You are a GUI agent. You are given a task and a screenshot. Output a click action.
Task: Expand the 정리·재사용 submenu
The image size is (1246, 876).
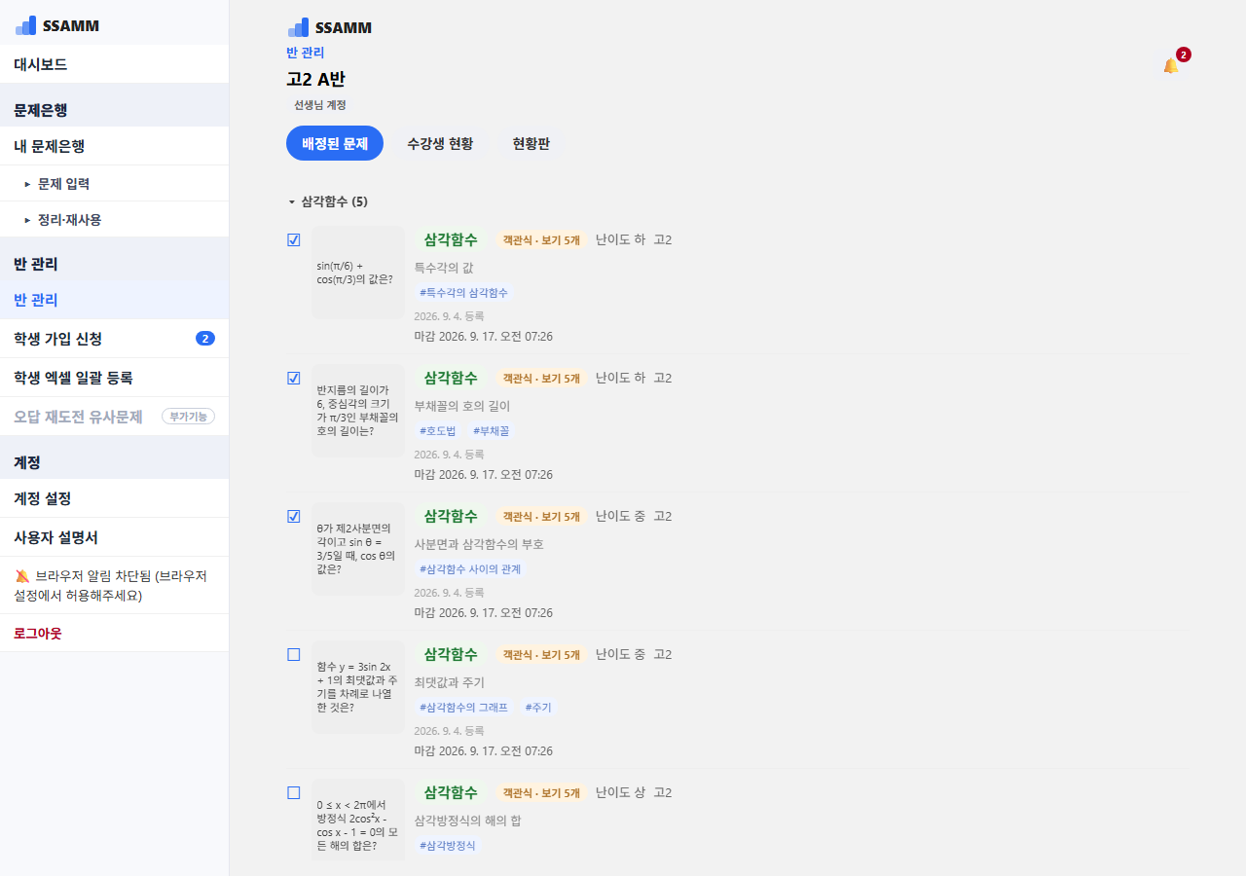pos(114,219)
